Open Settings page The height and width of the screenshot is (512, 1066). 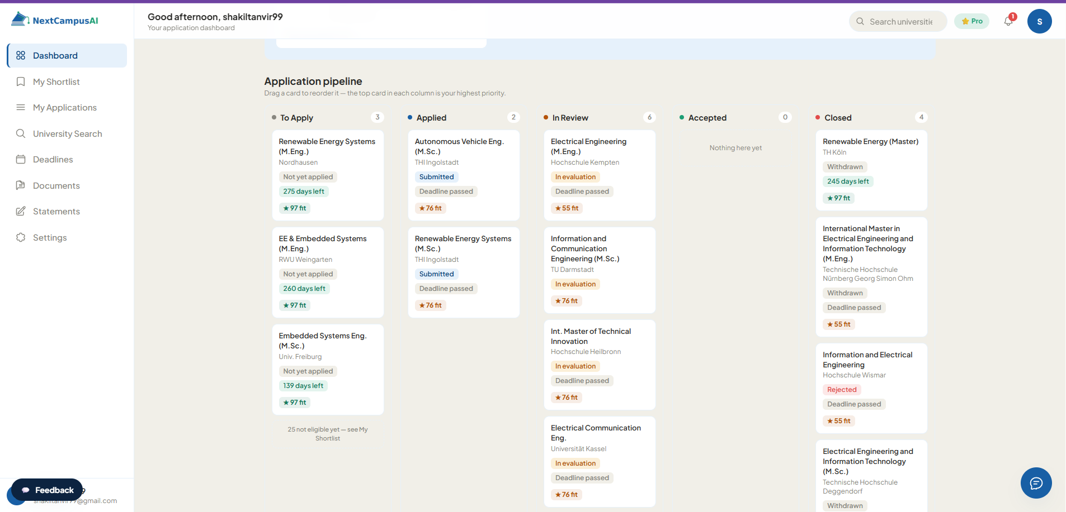tap(67, 237)
